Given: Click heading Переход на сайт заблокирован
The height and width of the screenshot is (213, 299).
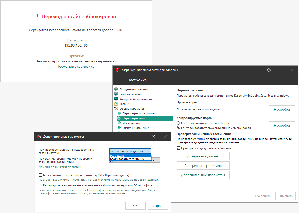Looking at the screenshot, I should pyautogui.click(x=79, y=17).
